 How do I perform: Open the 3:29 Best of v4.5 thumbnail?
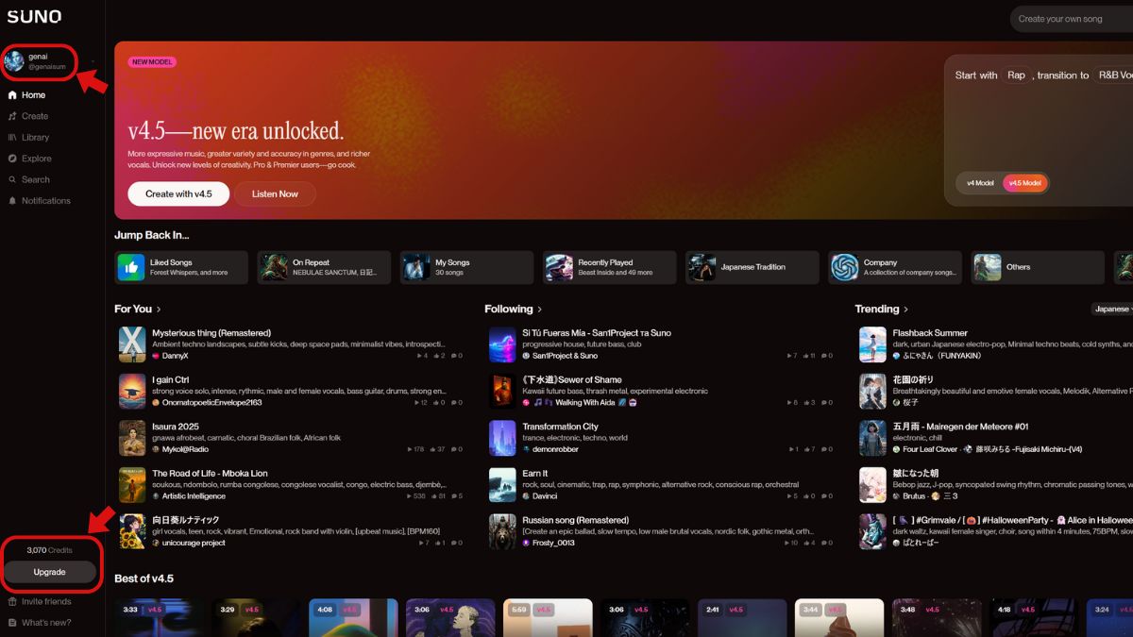tap(256, 618)
